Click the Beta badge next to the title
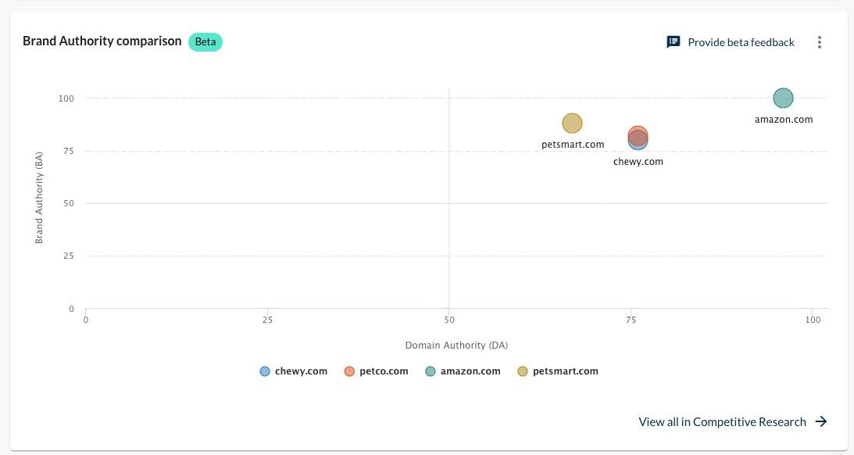The width and height of the screenshot is (854, 455). [205, 41]
